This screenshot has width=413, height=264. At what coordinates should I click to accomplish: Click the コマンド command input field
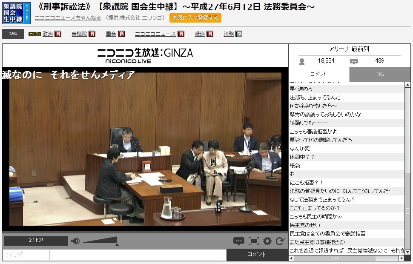coord(26,255)
